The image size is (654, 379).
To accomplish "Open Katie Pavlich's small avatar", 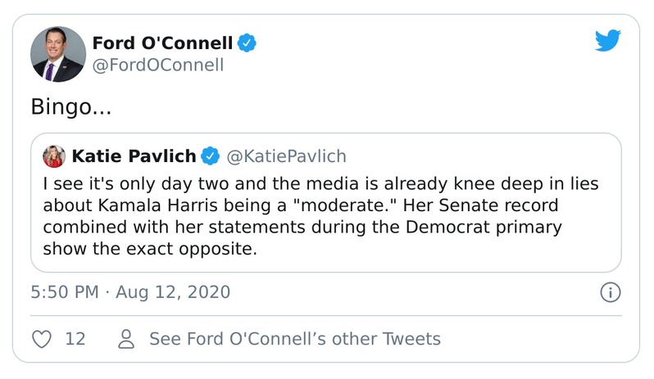I will pyautogui.click(x=54, y=156).
